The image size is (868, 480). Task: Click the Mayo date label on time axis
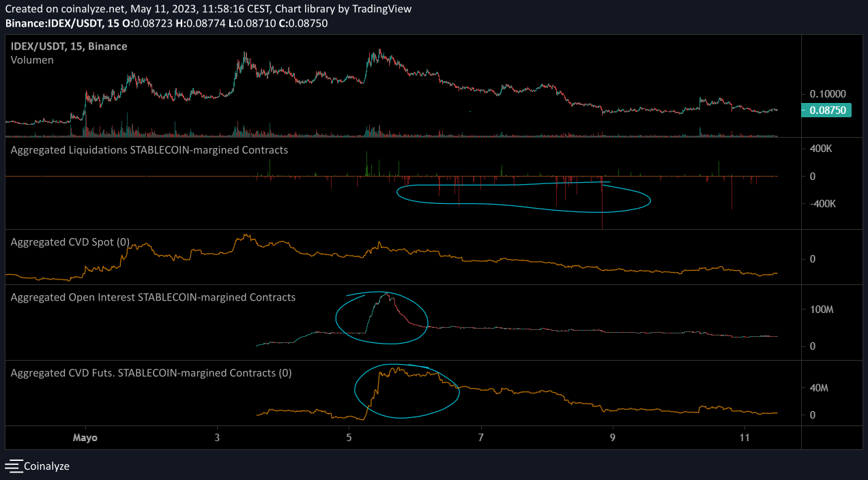85,437
